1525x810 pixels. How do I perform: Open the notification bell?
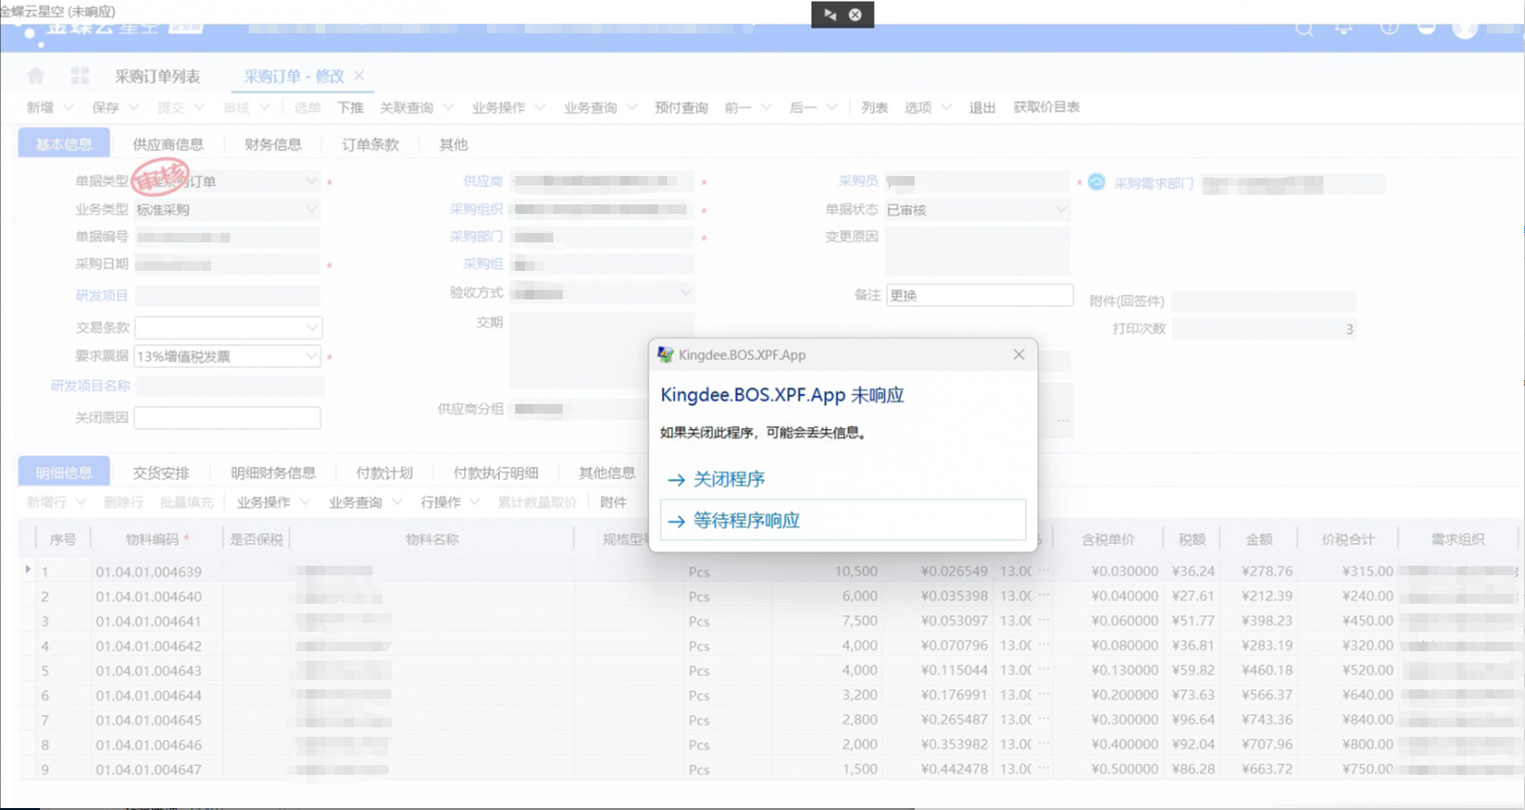[x=1343, y=29]
